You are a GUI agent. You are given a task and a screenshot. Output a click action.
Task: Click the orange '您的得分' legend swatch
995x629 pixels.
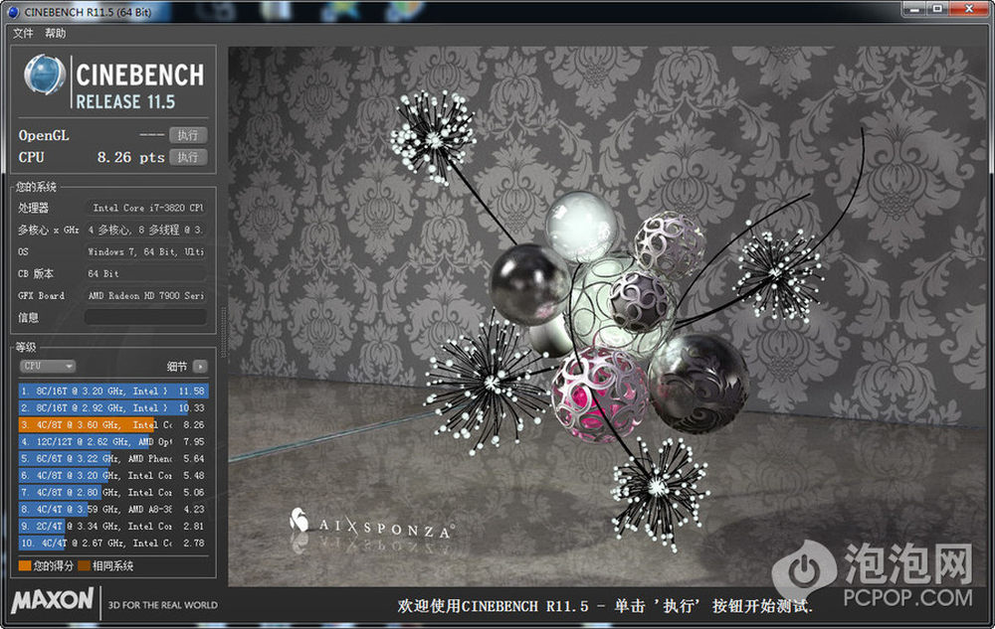tap(25, 565)
